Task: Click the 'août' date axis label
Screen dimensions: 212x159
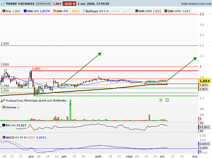Action: [98, 156]
